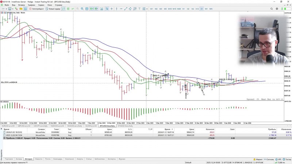Open the Новости toolbox tab
Image resolution: width=292 pixels, height=164 pixels.
39,159
